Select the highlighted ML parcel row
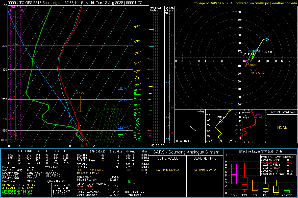Image resolution: width=298 pixels, height=198 pixels. tap(38, 160)
